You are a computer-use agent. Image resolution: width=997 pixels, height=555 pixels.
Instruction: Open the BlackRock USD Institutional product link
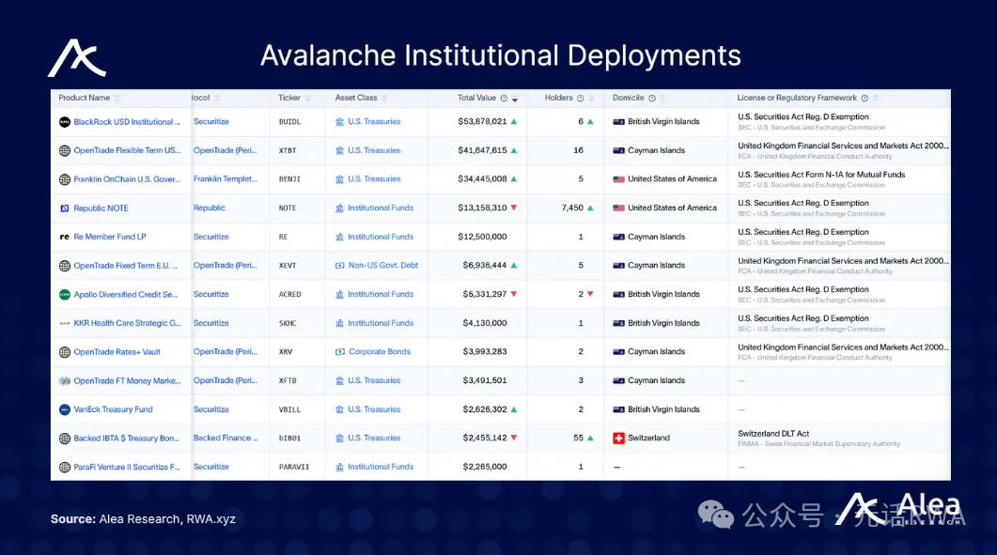pos(127,122)
